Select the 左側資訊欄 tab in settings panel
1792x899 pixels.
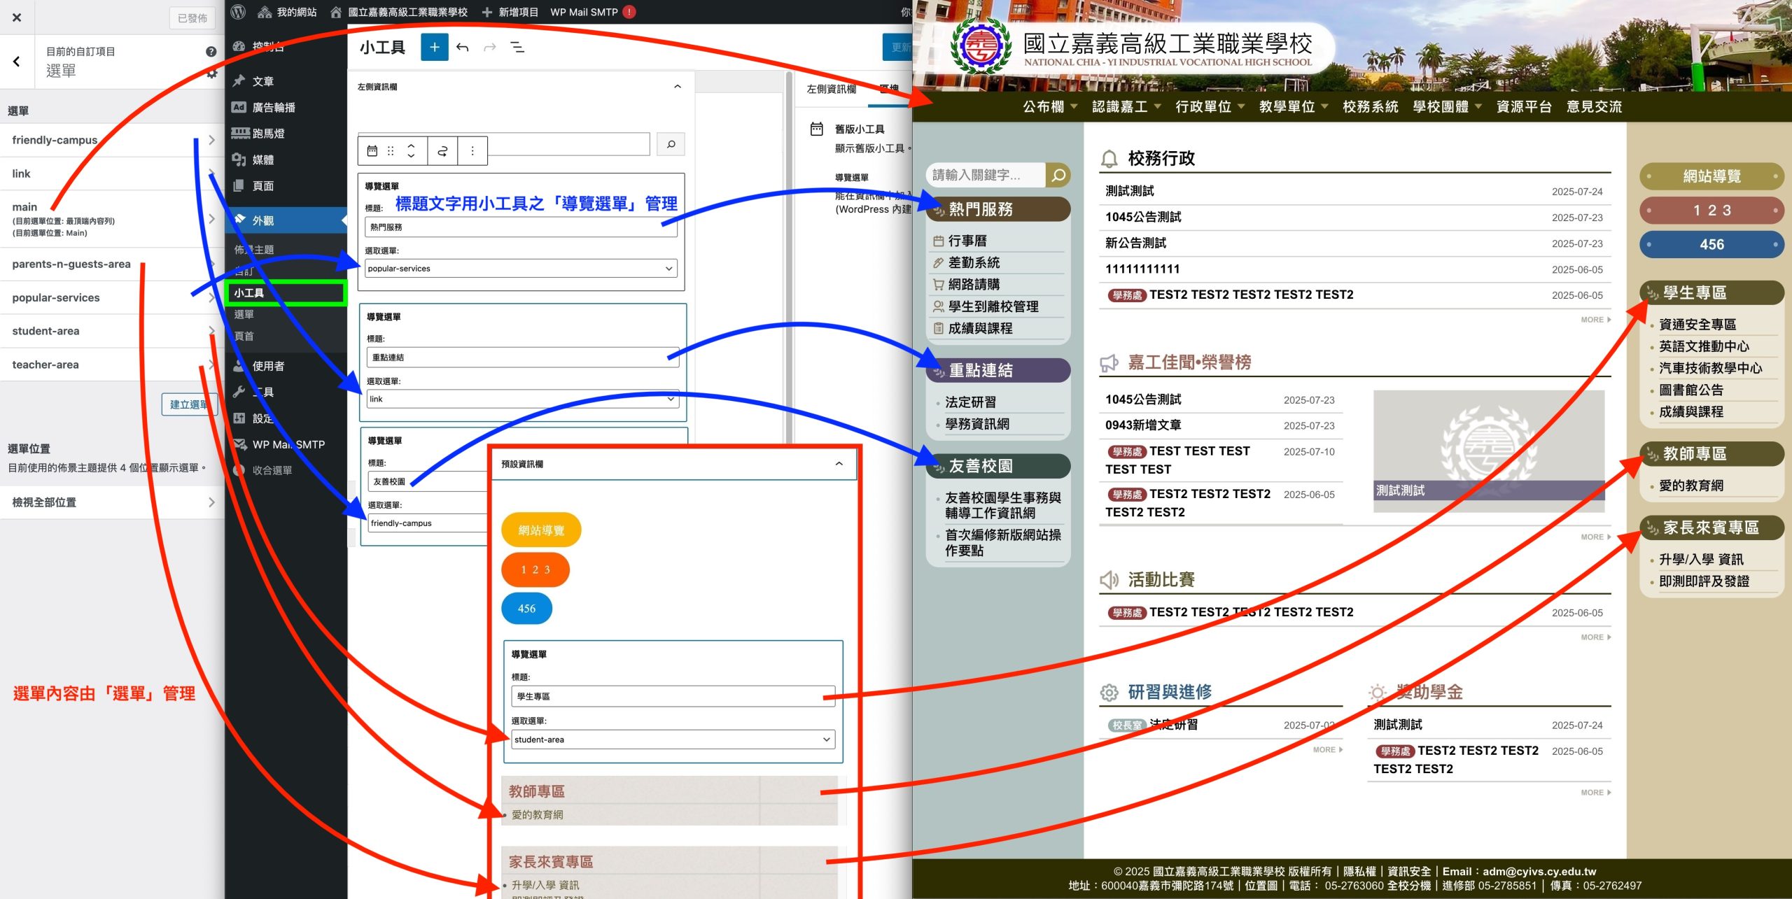(831, 89)
